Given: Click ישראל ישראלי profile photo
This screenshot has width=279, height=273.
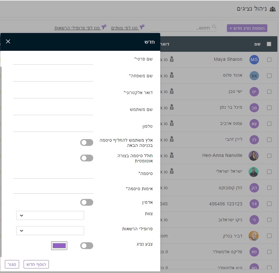Looking at the screenshot, I should pos(253,172).
